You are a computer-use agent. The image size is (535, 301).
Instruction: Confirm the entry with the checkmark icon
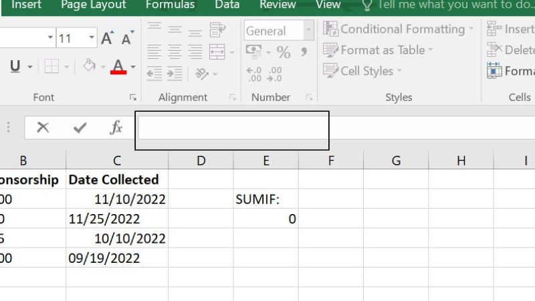[80, 128]
